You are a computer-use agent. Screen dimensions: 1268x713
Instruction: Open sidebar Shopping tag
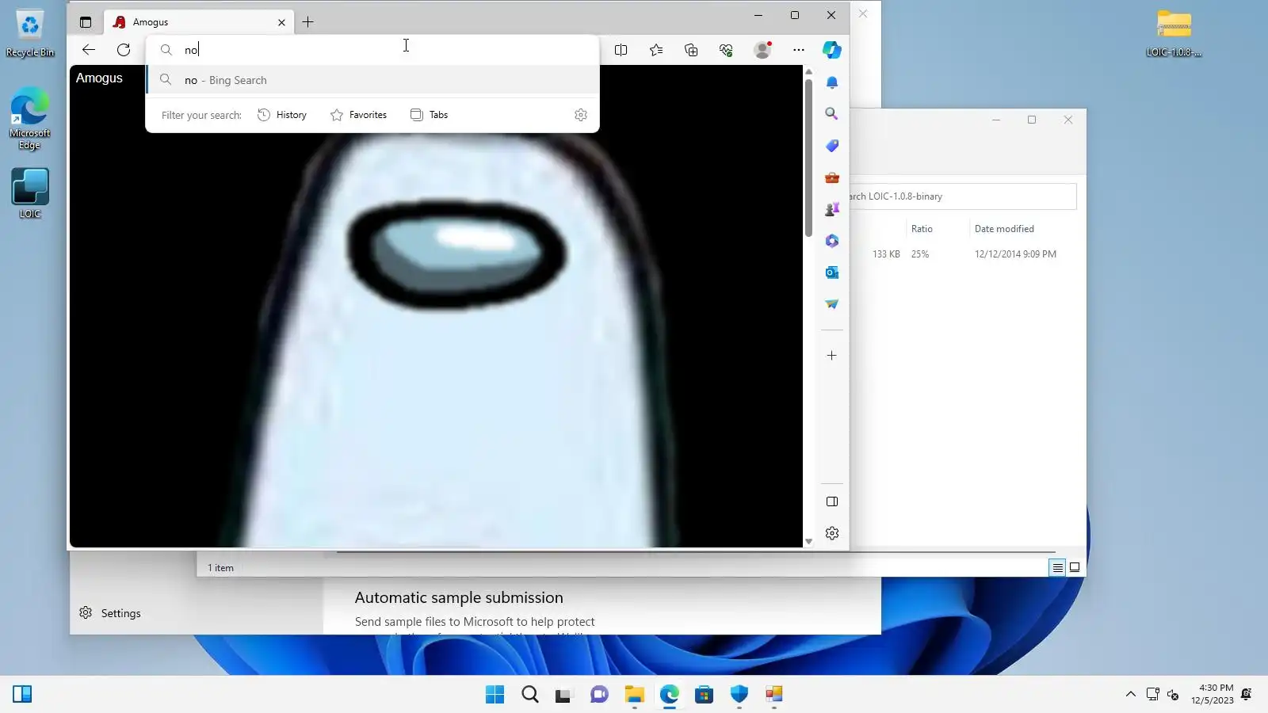832,146
